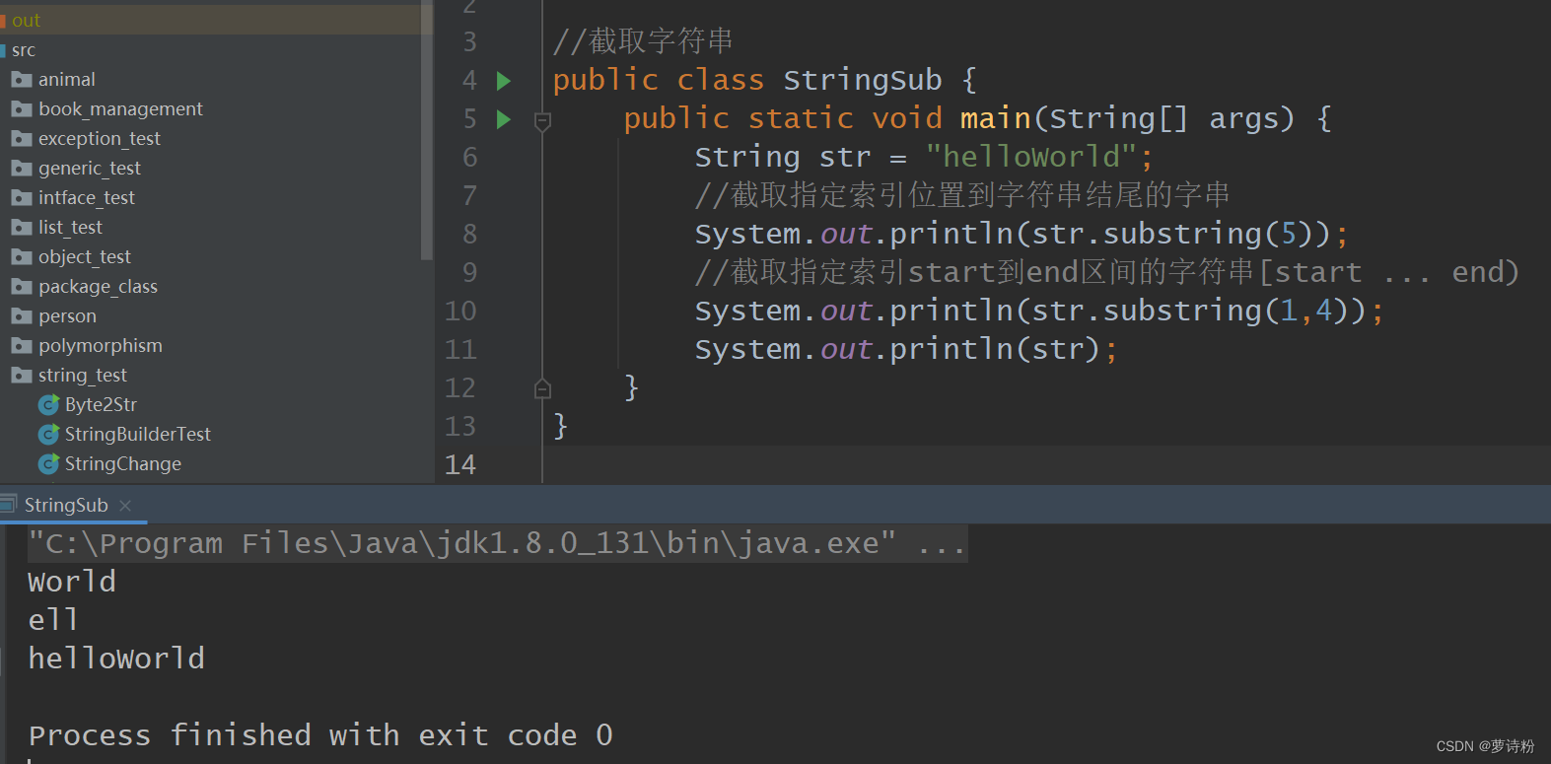Click the person folder name
The height and width of the screenshot is (764, 1551).
67,315
